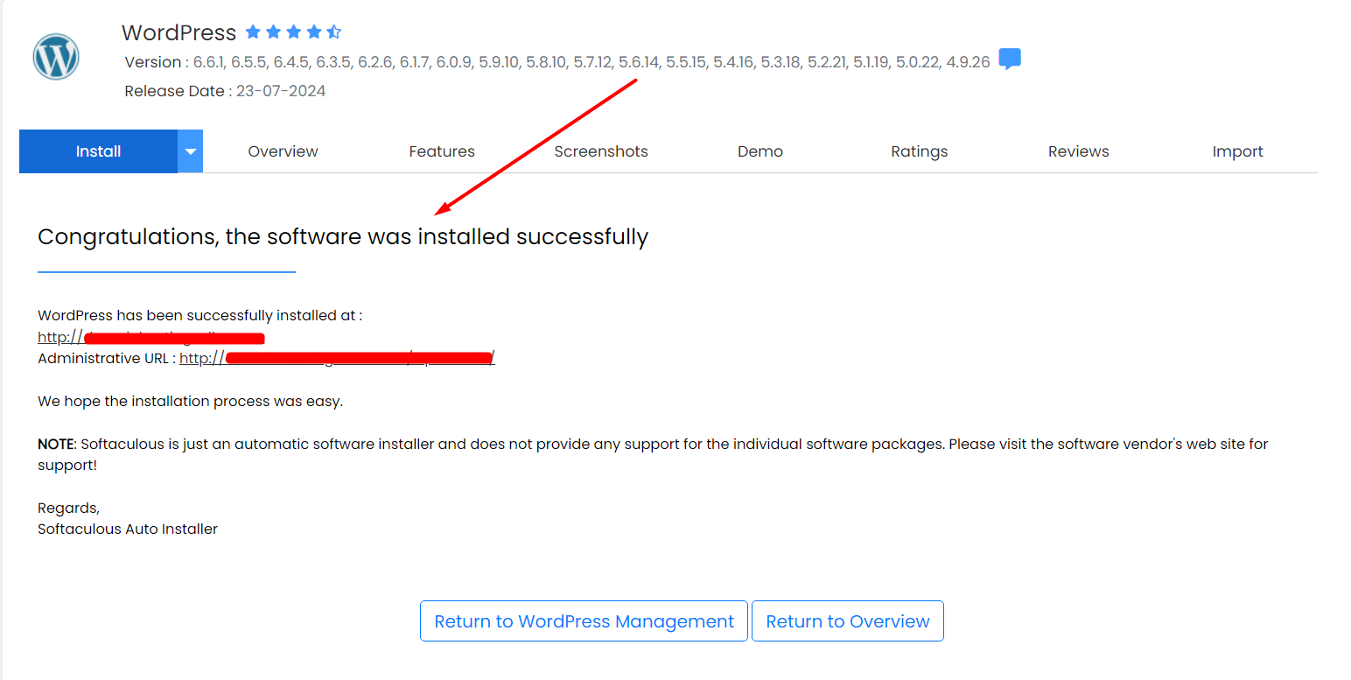This screenshot has height=680, width=1351.
Task: Click the WordPress title text
Action: point(178,32)
